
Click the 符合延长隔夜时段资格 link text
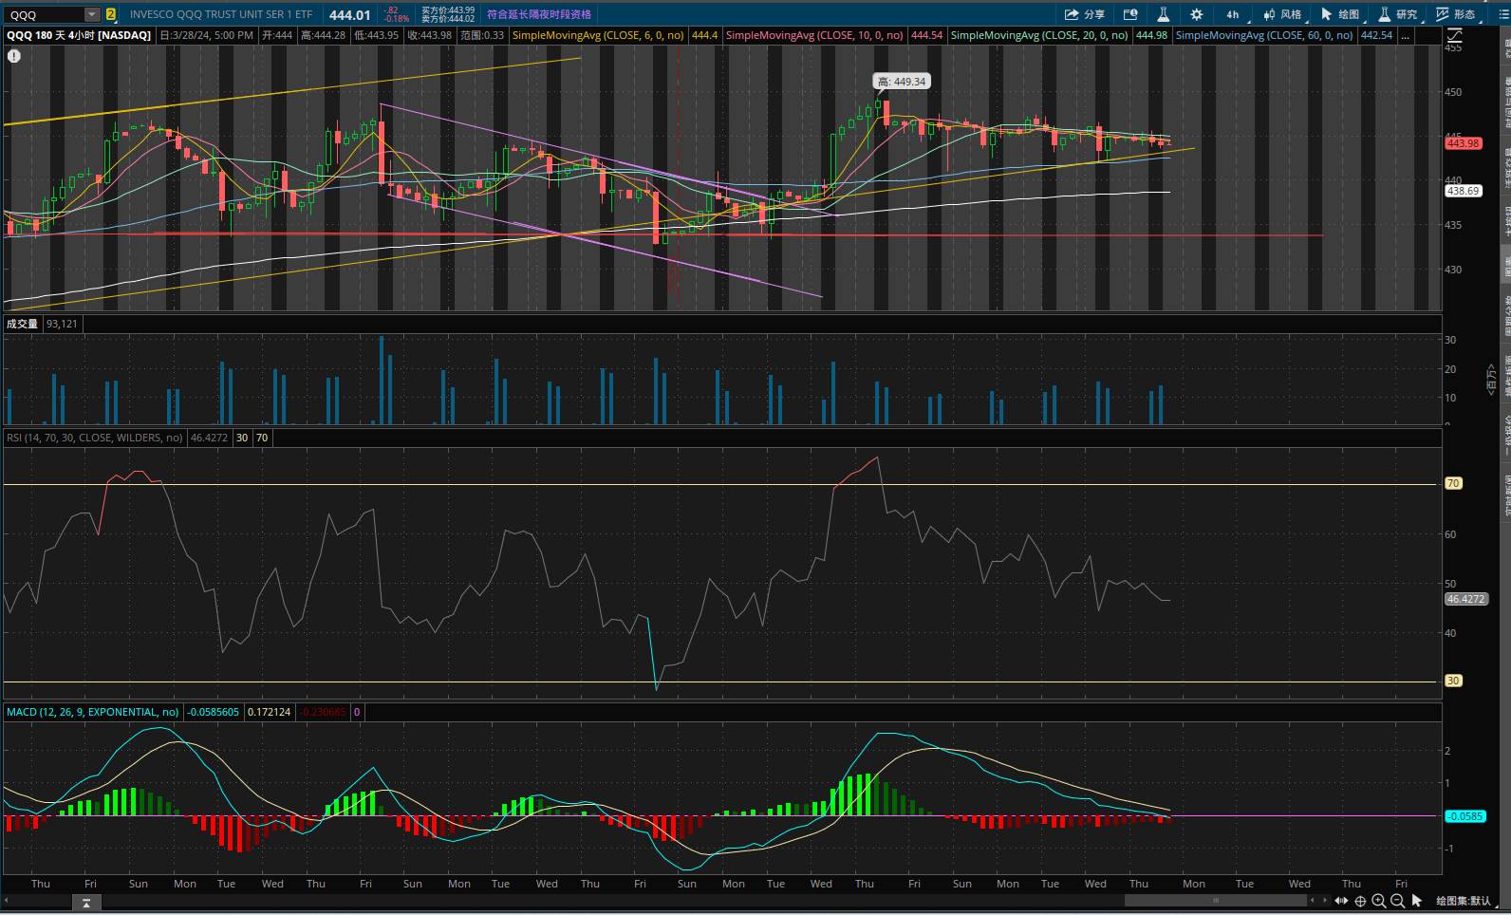(x=539, y=14)
